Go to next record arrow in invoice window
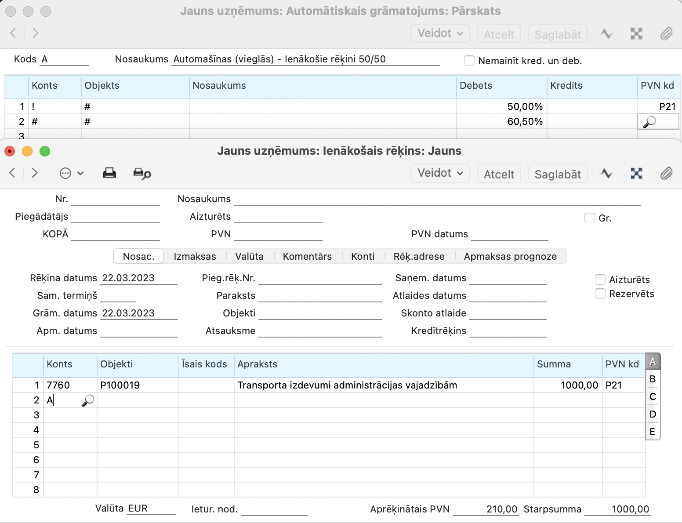The image size is (682, 523). point(35,173)
